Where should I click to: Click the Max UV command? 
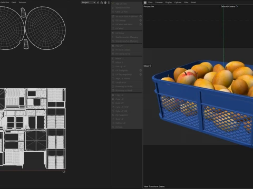point(127,46)
